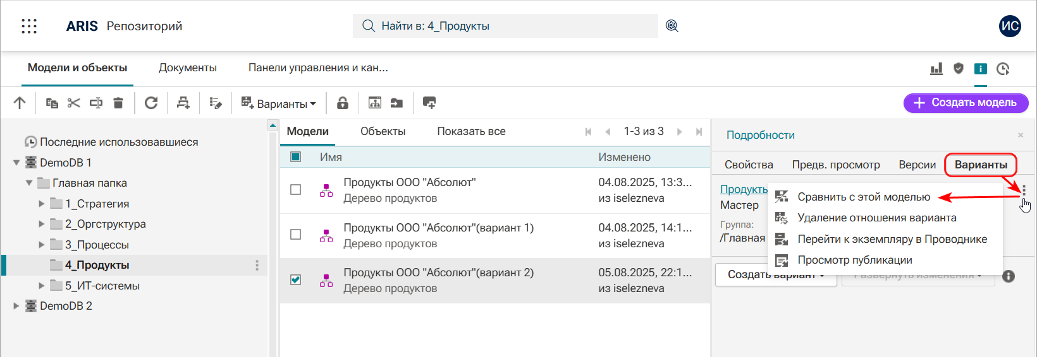This screenshot has width=1037, height=357.
Task: Click the tree panel scroll-up arrow
Action: pos(273,126)
